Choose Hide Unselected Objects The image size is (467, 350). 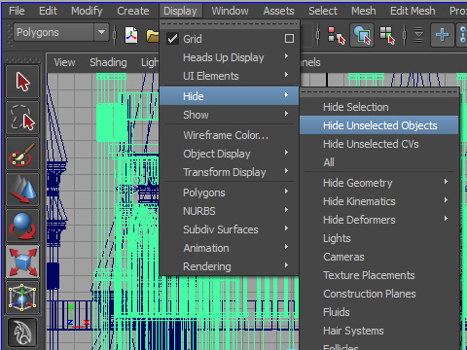379,125
